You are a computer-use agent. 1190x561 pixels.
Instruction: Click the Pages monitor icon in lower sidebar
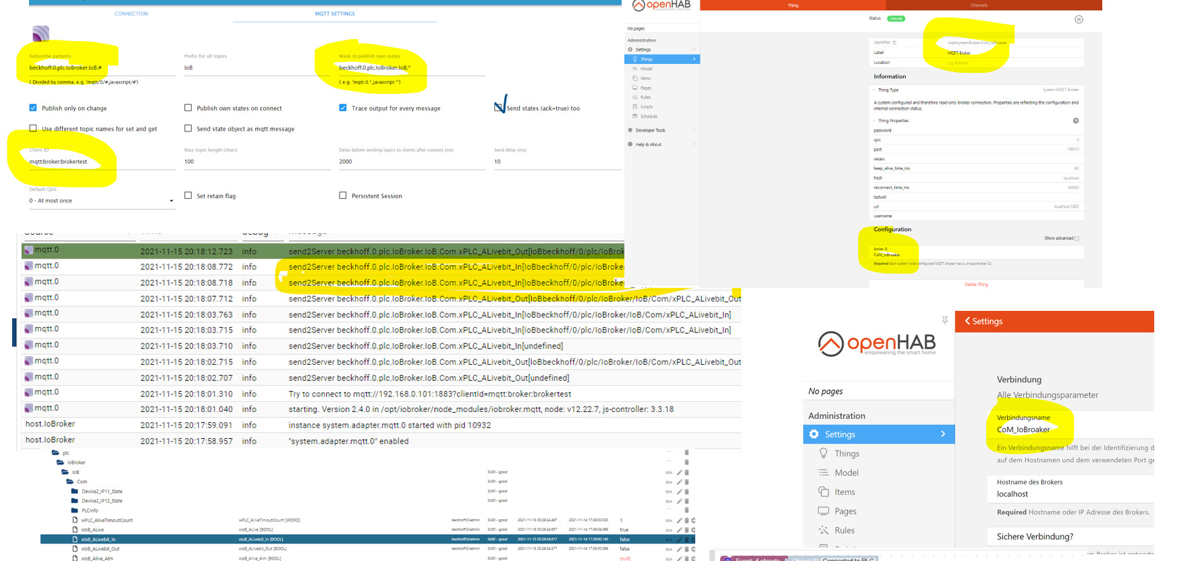point(823,511)
